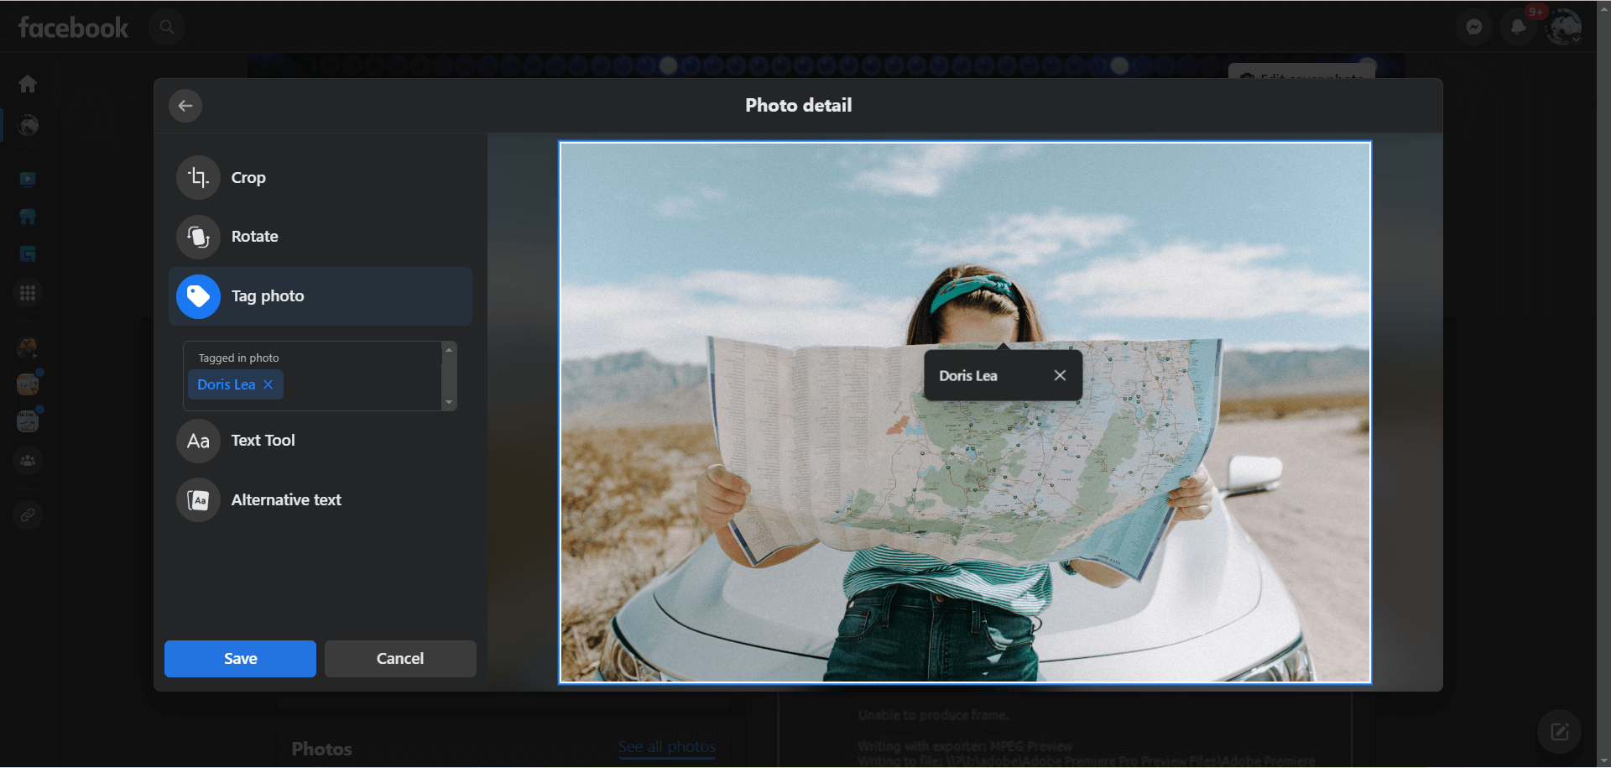The width and height of the screenshot is (1611, 768).
Task: Go to Home in left sidebar
Action: [x=28, y=84]
